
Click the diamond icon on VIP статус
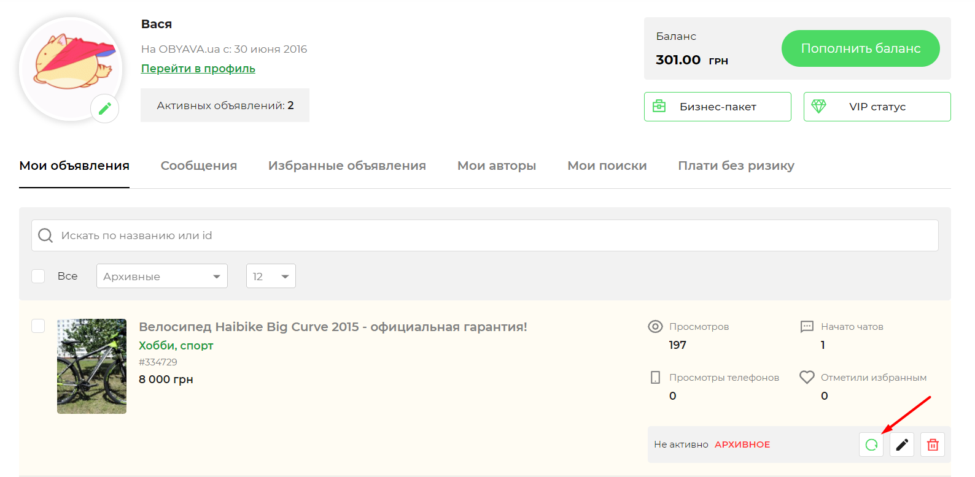click(x=818, y=106)
